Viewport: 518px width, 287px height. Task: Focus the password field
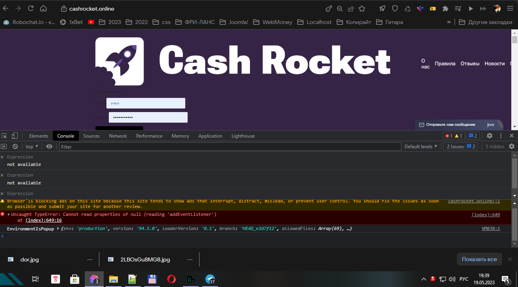click(148, 117)
